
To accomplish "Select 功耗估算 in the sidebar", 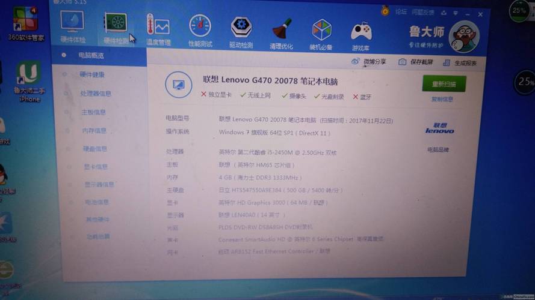I will point(98,236).
